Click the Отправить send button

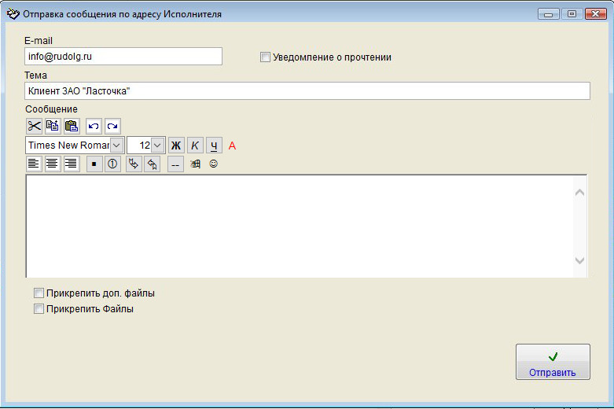553,362
